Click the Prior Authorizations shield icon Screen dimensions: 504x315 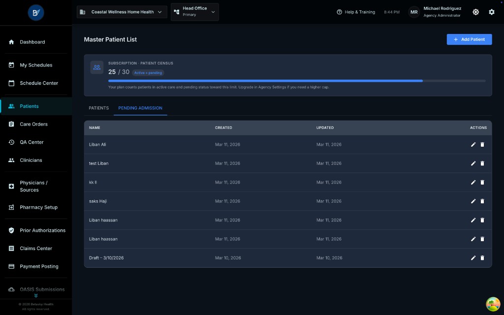coord(11,230)
